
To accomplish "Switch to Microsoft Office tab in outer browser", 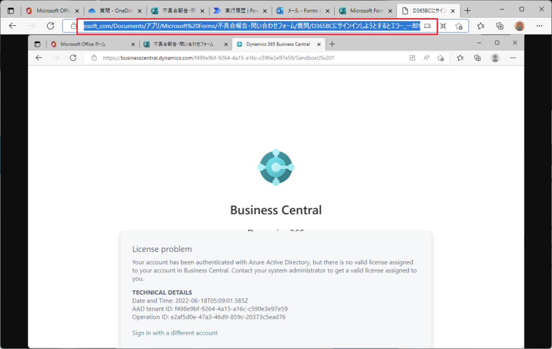I will tap(52, 11).
